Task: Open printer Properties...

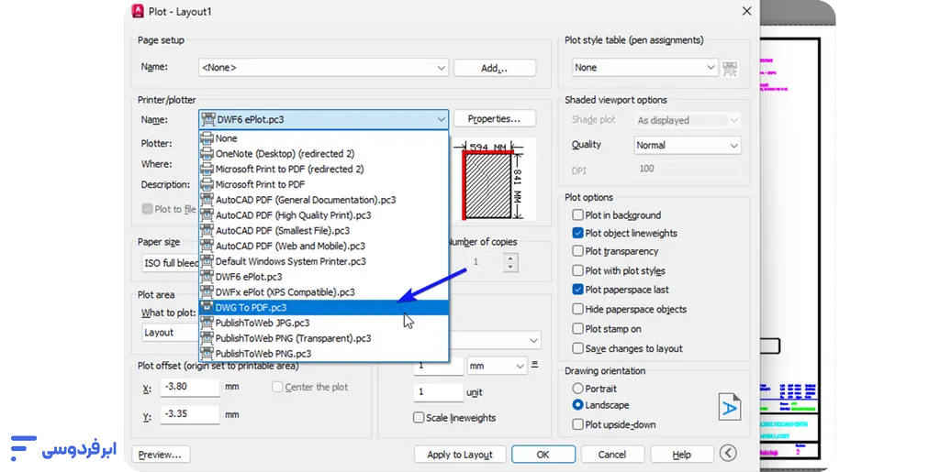Action: click(495, 119)
